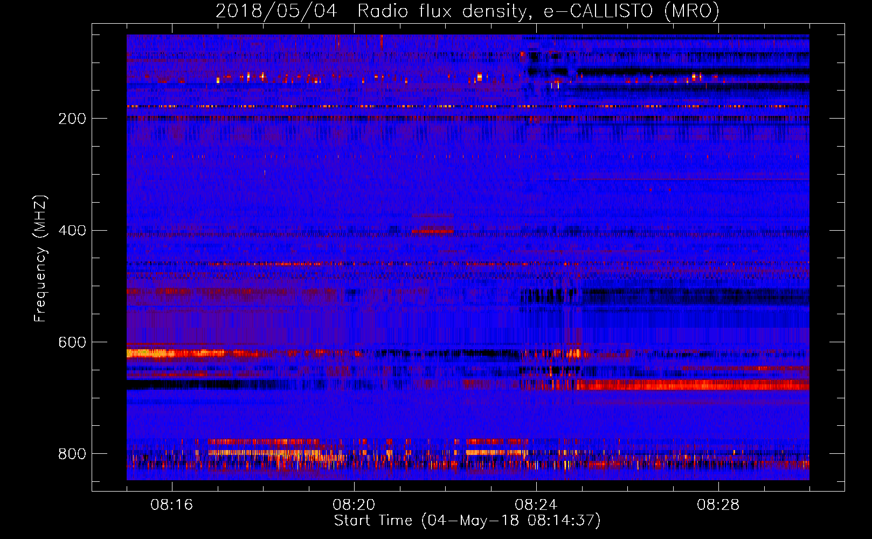Click the 'Frequency (MHZ)' axis label
The height and width of the screenshot is (539, 872).
40,258
